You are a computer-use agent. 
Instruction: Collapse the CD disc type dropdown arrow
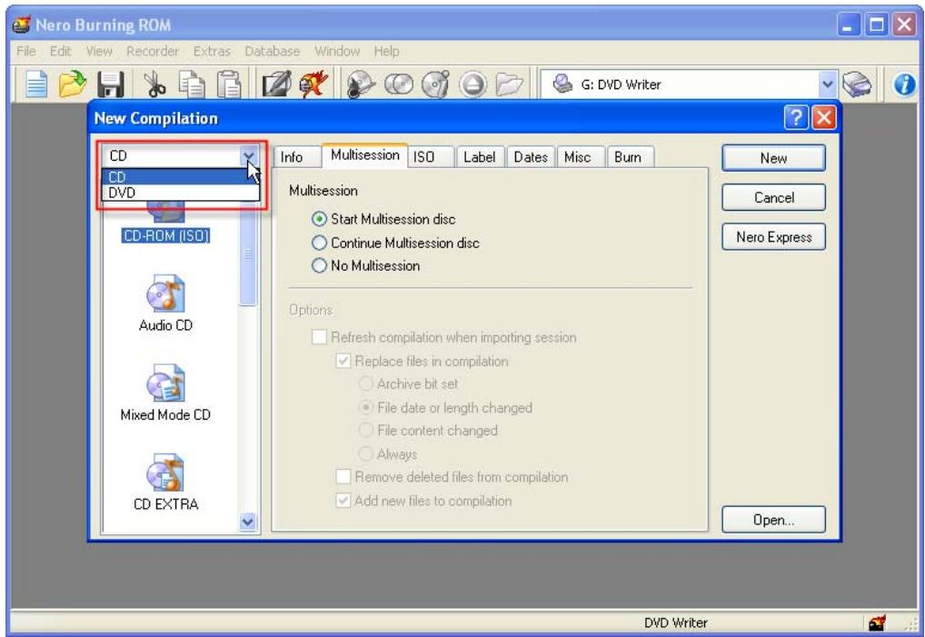(249, 155)
